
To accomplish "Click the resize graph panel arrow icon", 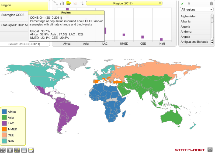I will pos(56,3).
